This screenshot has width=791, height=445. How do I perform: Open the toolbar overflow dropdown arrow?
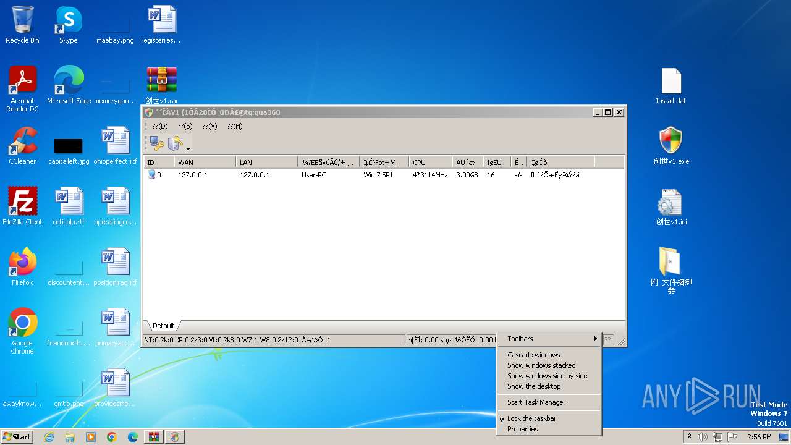pos(188,148)
